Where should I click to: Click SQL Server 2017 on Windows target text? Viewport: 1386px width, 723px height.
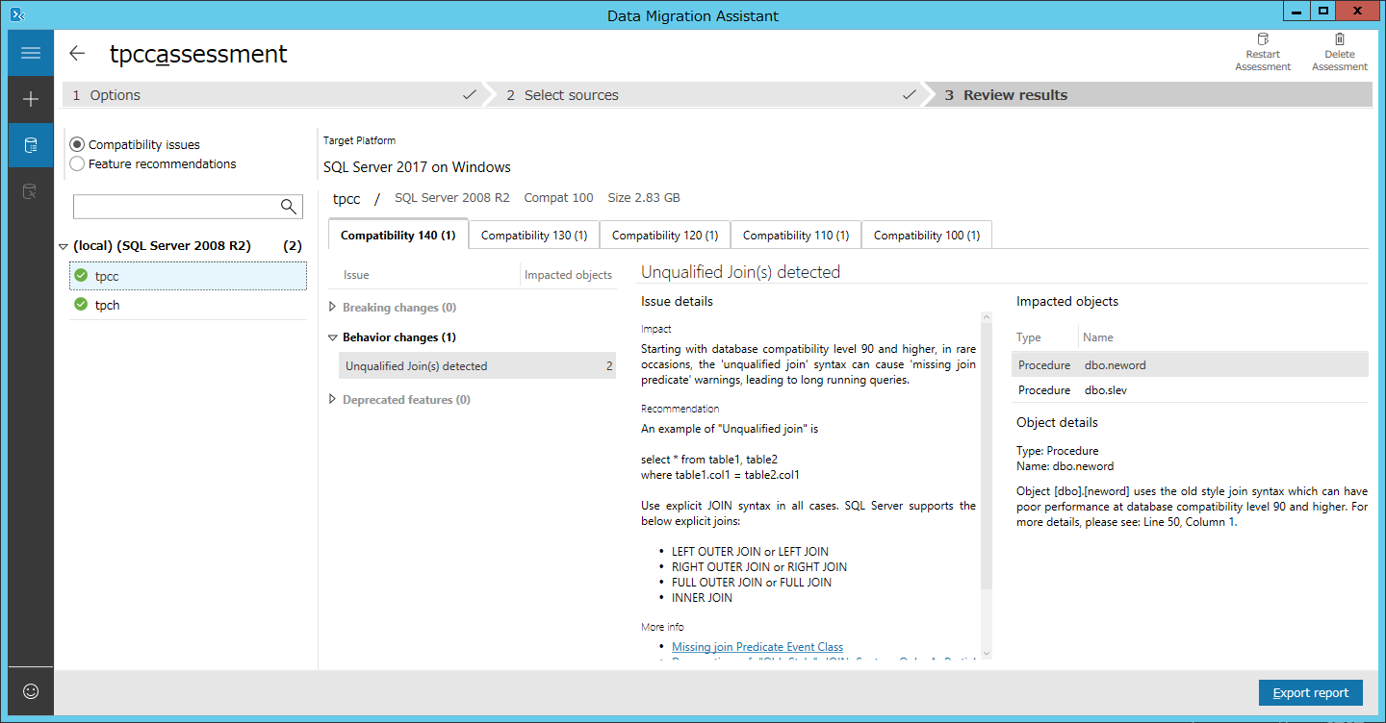417,167
